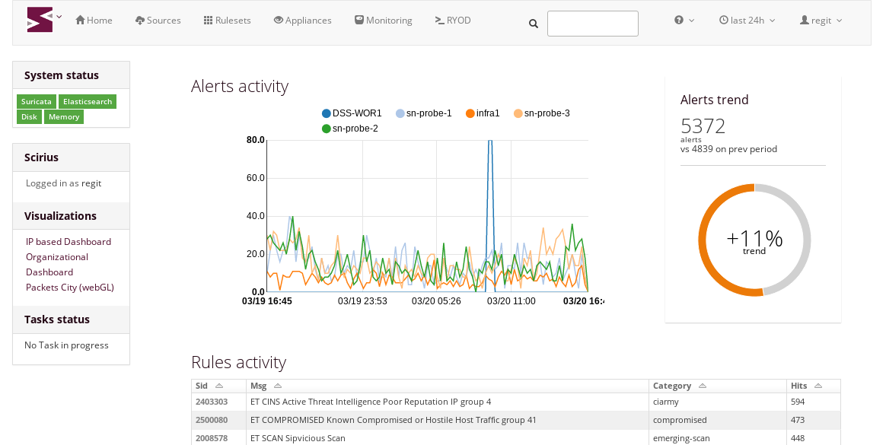Open the Organizational Dashboard link
The image size is (886, 445).
pyautogui.click(x=57, y=264)
